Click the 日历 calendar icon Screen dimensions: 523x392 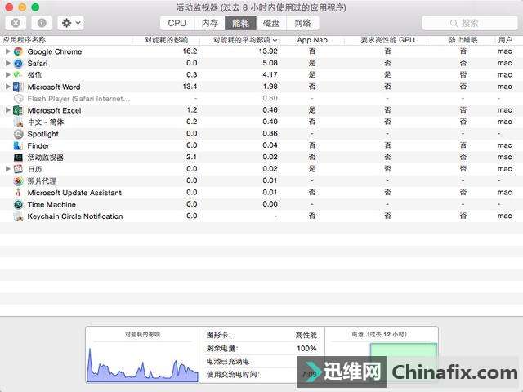[x=18, y=169]
